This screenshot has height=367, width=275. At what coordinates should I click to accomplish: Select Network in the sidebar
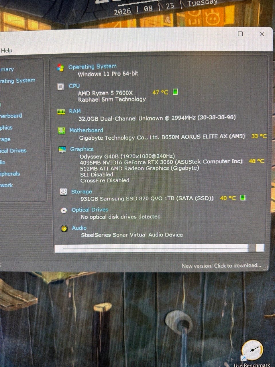pos(6,185)
